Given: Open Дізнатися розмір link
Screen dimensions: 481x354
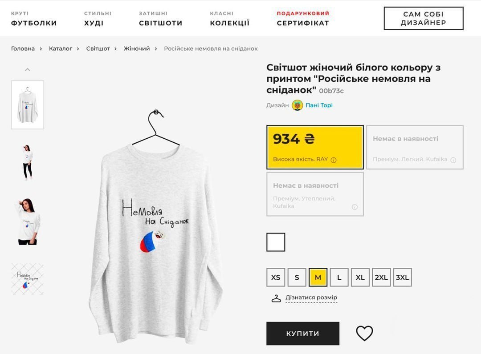Looking at the screenshot, I should click(311, 298).
